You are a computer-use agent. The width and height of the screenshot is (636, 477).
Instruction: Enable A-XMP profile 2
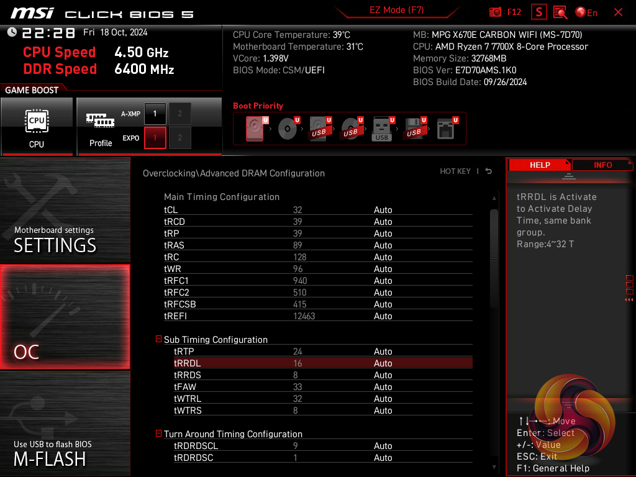pos(179,114)
